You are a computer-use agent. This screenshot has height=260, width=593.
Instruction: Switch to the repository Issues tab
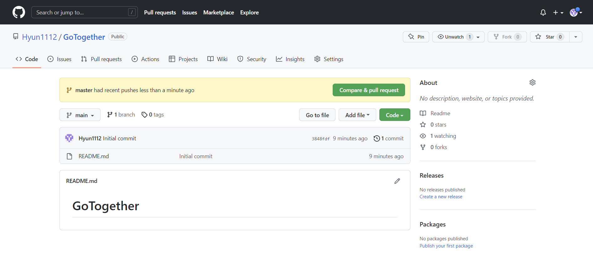pyautogui.click(x=59, y=59)
